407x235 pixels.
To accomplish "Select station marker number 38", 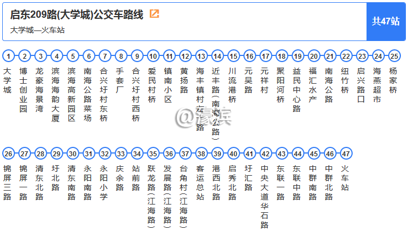I will tap(201, 154).
